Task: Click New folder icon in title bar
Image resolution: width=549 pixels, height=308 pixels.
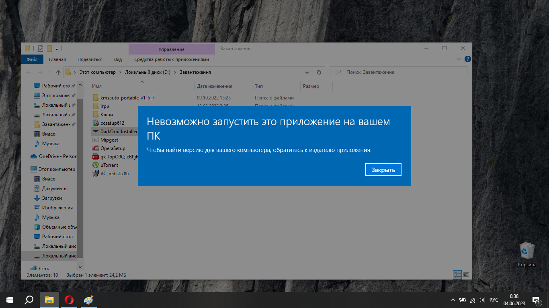Action: coord(49,49)
